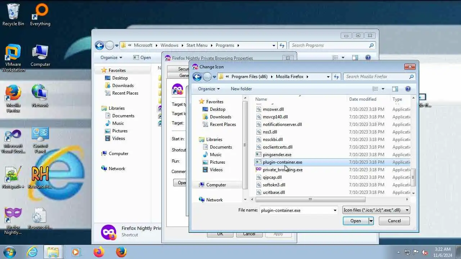Expand Programs breadcrumb arrow in Explorer window
This screenshot has width=461, height=259.
[x=238, y=45]
